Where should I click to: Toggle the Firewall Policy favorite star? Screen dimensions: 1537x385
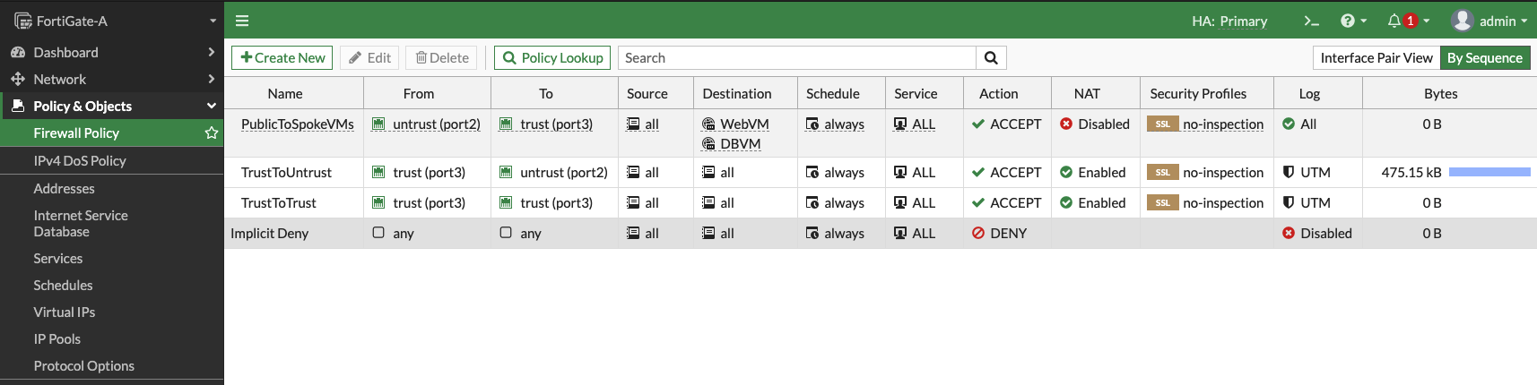[x=212, y=133]
